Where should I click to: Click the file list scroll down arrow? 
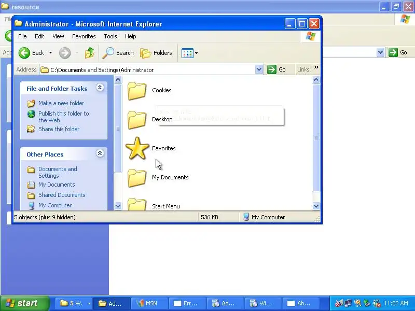(x=316, y=206)
